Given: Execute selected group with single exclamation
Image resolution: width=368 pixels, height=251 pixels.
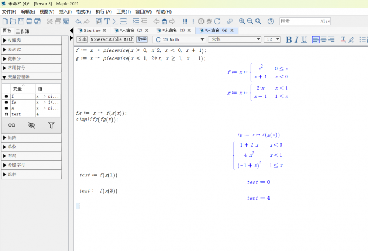Looking at the screenshot, I should [x=193, y=21].
